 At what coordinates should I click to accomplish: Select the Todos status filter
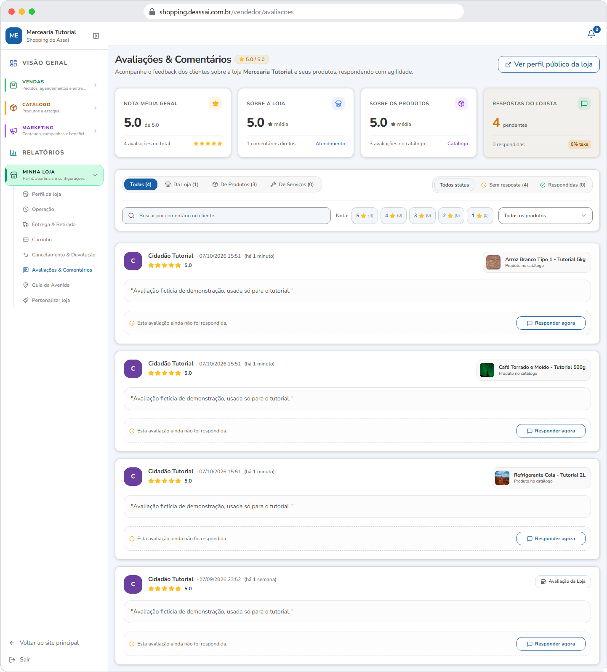pos(454,185)
